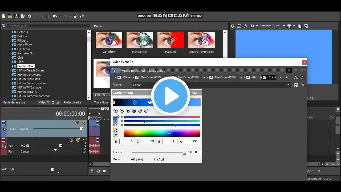Open the Preview (Auto) quality dropdown
This screenshot has width=341, height=192.
pos(284,26)
